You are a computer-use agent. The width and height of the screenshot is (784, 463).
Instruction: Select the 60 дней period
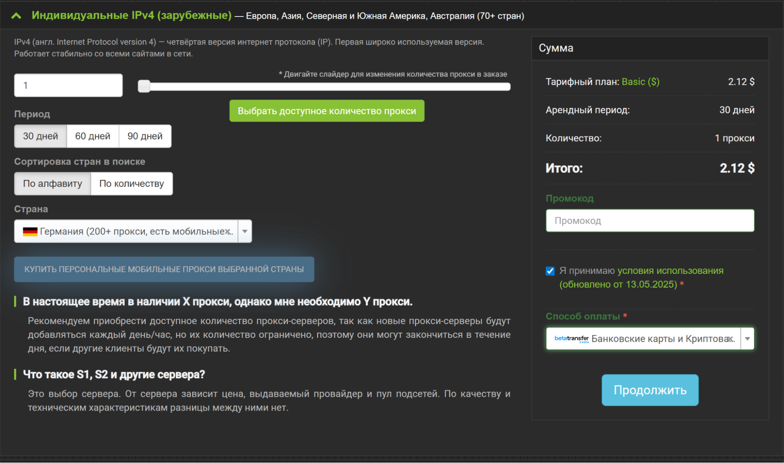[93, 136]
